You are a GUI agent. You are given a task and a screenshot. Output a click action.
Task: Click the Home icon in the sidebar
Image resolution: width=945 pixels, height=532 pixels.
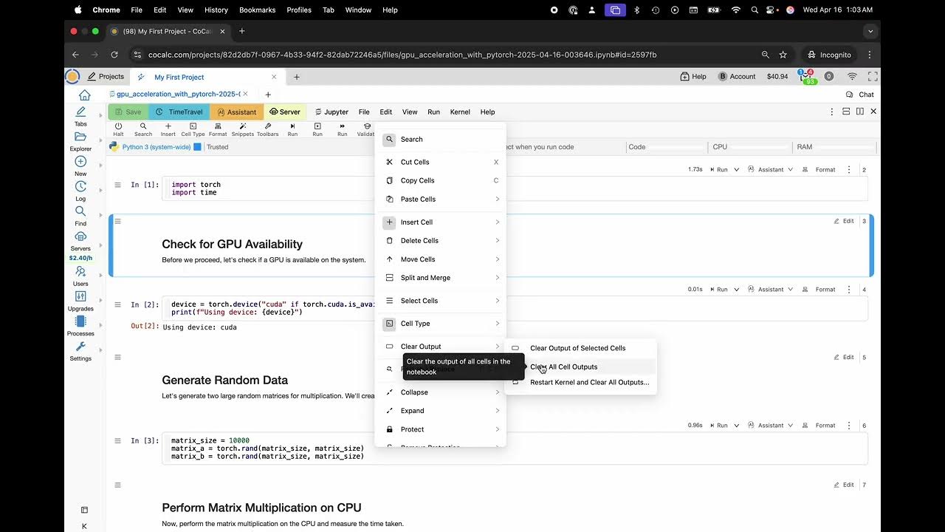click(x=84, y=95)
